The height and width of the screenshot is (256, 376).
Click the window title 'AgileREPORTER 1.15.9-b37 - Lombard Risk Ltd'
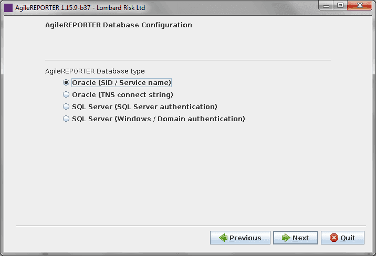(x=80, y=8)
